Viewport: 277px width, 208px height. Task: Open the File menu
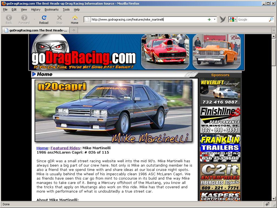click(5, 9)
